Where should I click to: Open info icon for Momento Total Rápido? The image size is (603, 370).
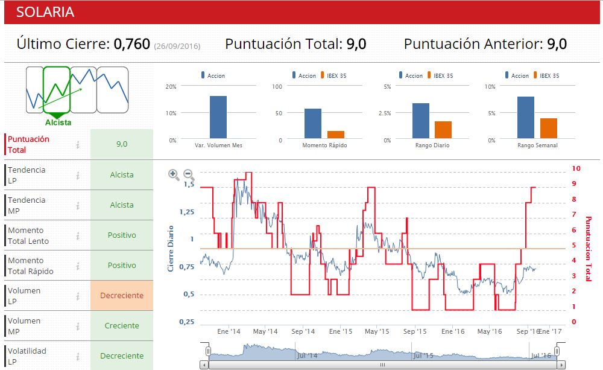(78, 266)
